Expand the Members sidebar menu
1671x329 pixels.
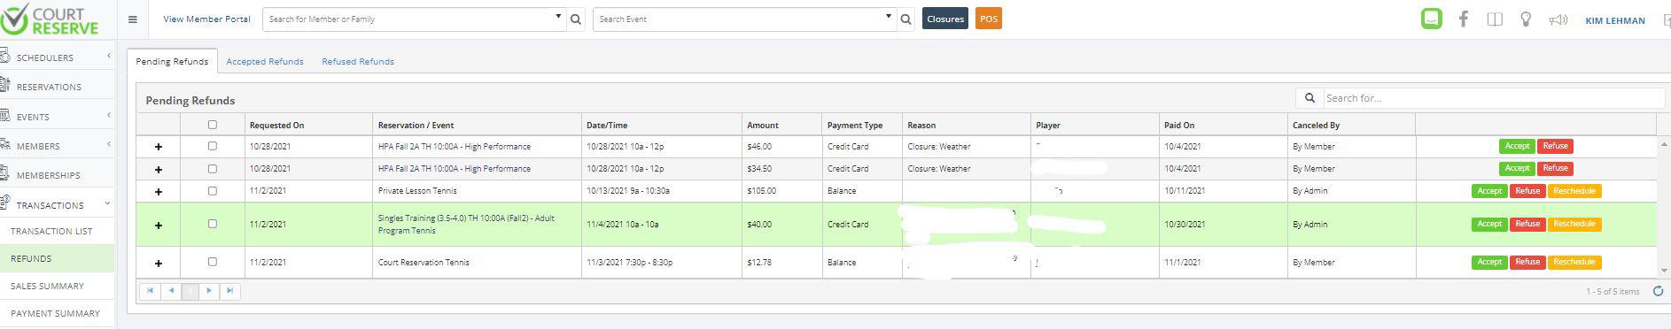[x=57, y=146]
